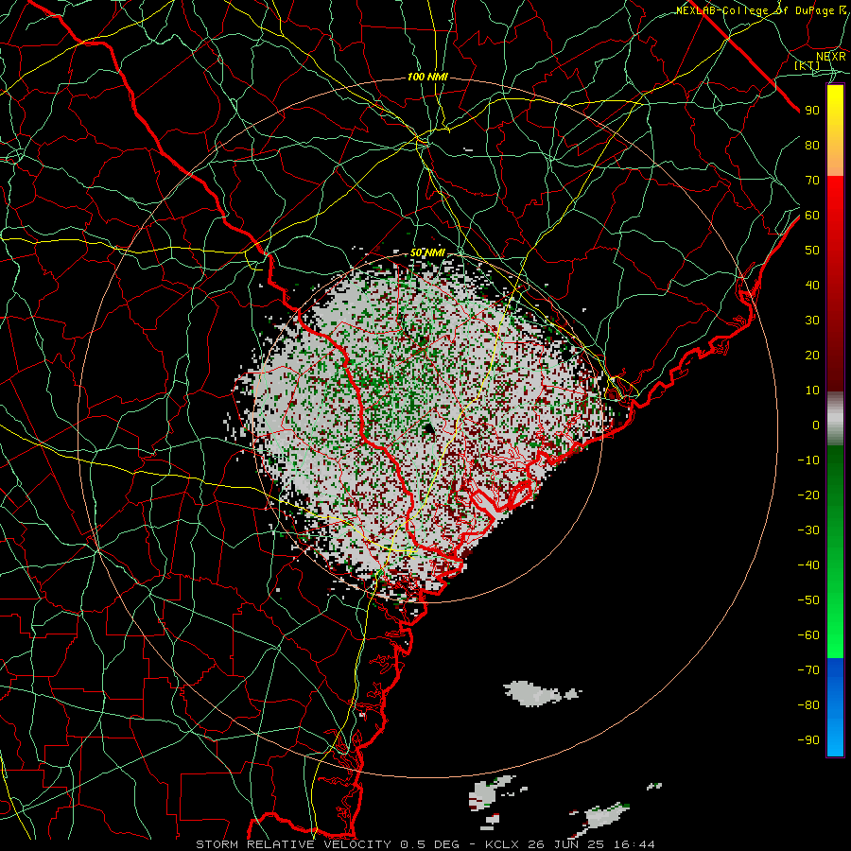Click the -60 value on velocity scale

coord(808,635)
